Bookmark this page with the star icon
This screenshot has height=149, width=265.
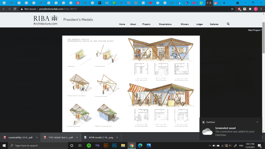(x=232, y=9)
